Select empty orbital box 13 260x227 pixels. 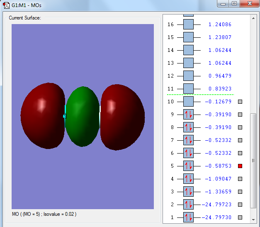tap(188, 63)
